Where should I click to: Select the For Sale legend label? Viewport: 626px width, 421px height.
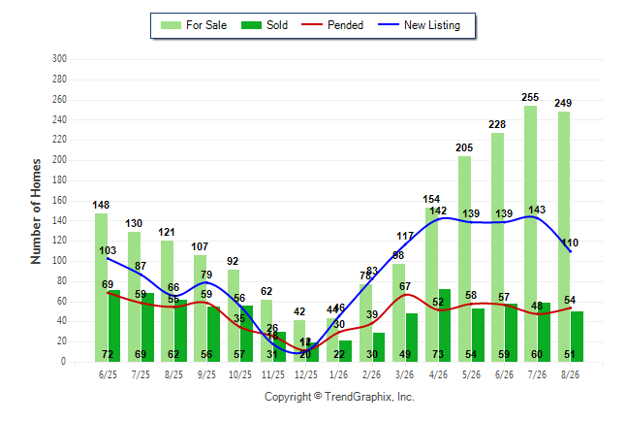click(x=206, y=25)
